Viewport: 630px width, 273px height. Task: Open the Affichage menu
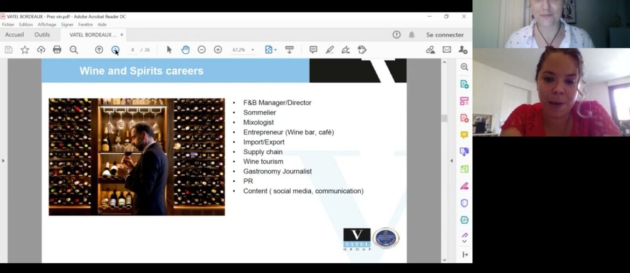47,25
